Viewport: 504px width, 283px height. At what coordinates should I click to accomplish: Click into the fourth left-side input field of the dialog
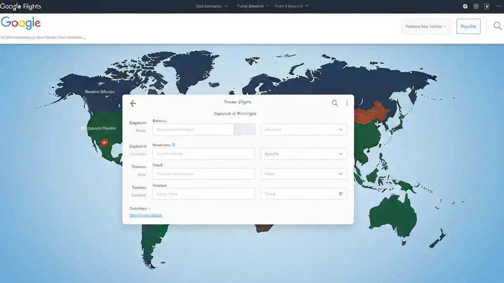[204, 194]
